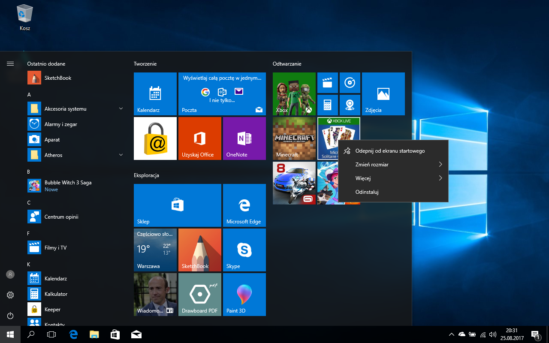
Task: Show hidden system tray icons
Action: coord(451,334)
